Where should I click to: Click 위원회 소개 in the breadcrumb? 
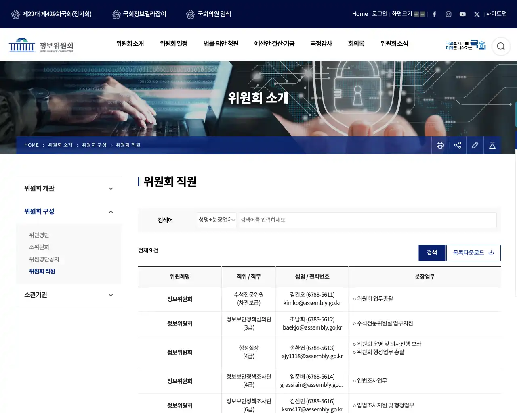[60, 145]
